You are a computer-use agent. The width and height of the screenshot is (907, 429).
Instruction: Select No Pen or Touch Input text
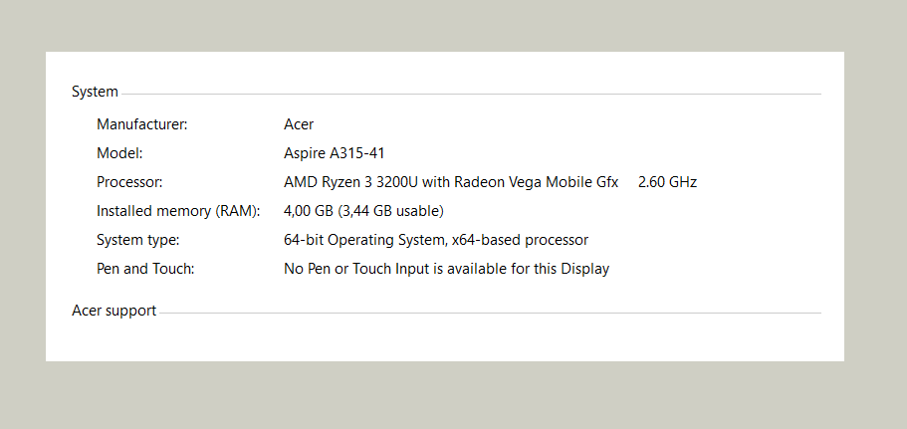coord(447,269)
